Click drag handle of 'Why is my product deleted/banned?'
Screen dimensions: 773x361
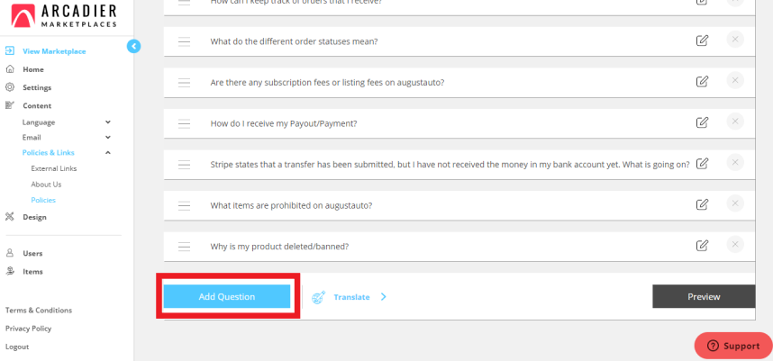[x=184, y=247]
